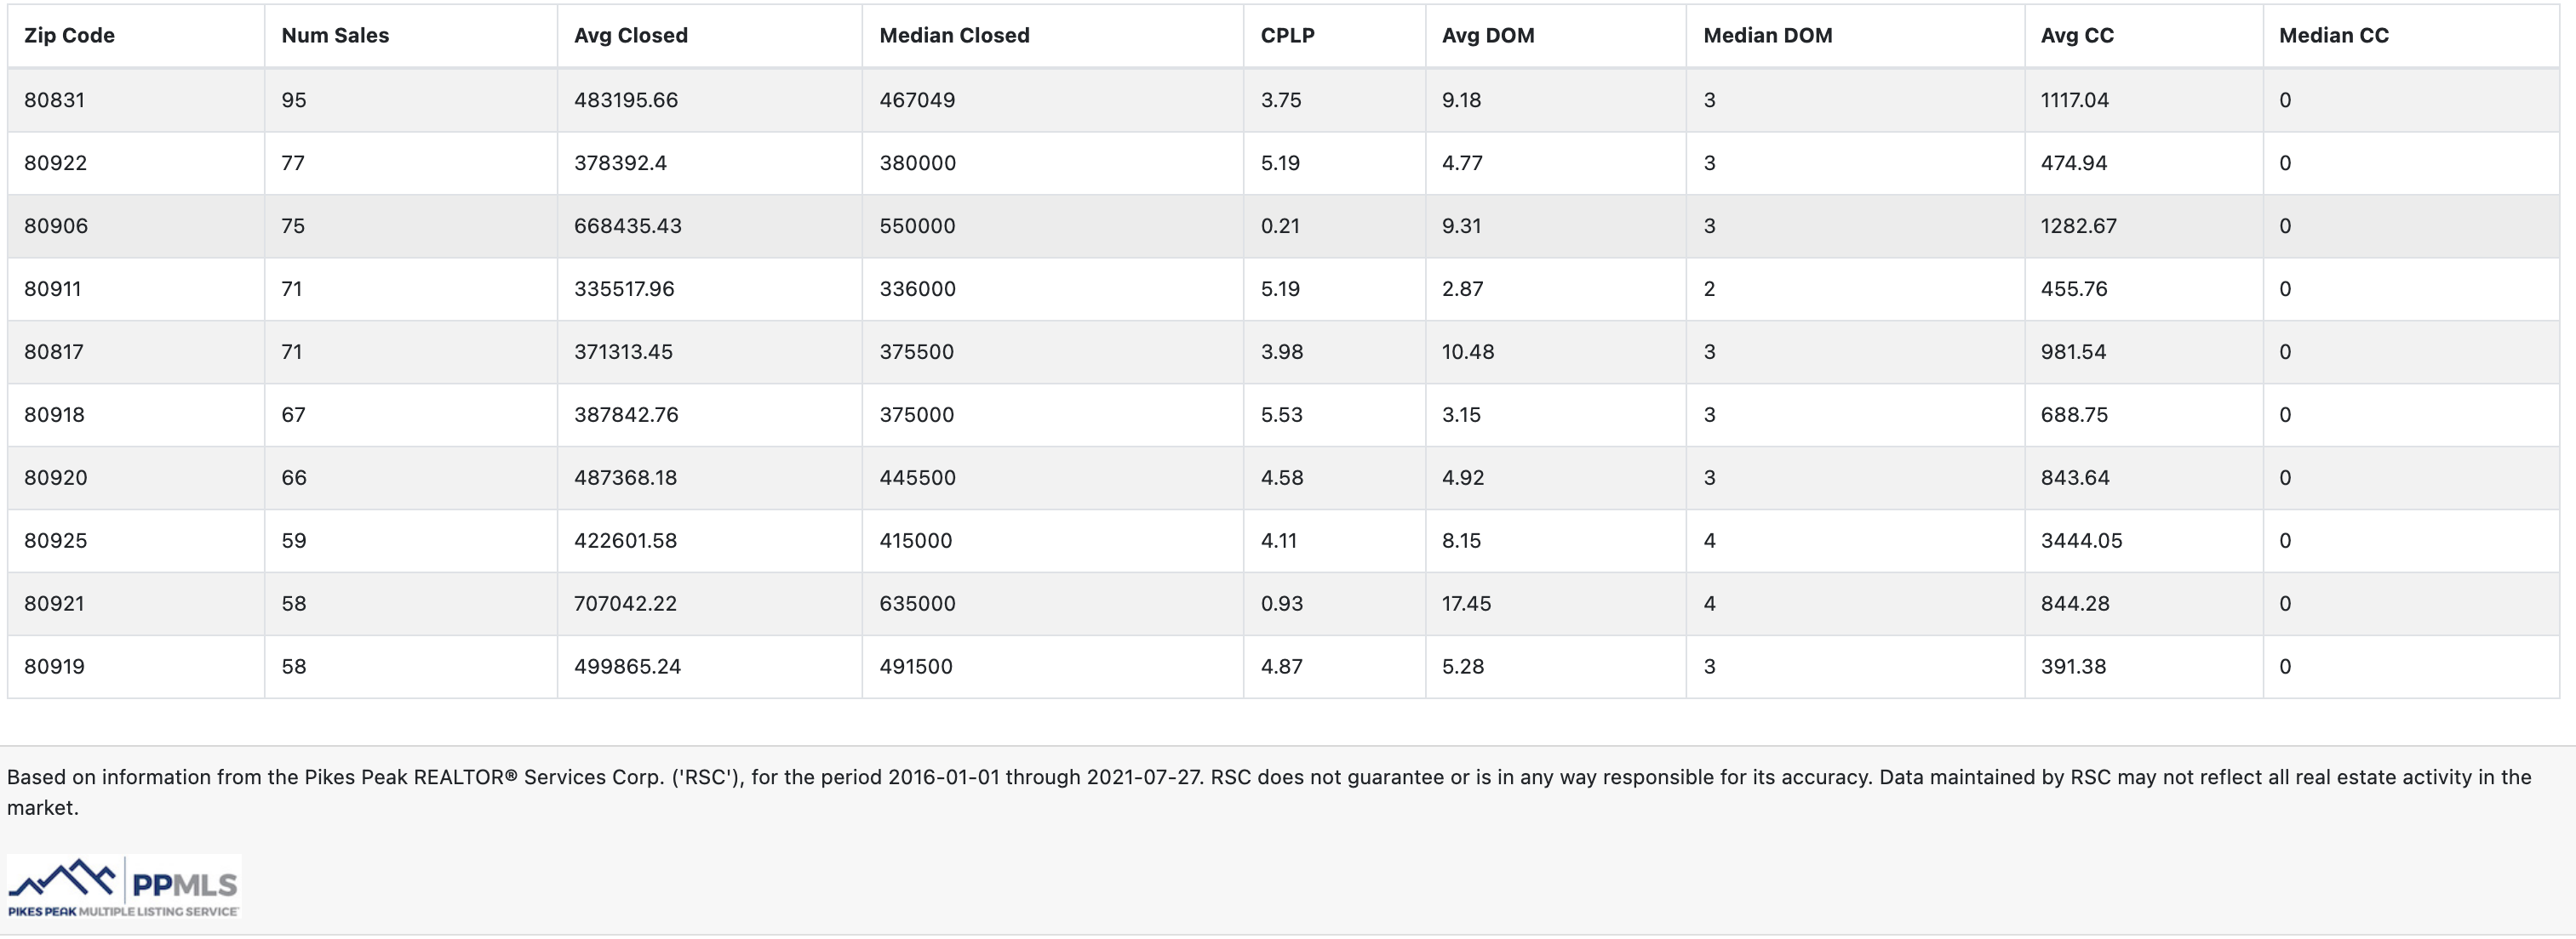Click Avg DOM value 17.45

click(x=1466, y=603)
